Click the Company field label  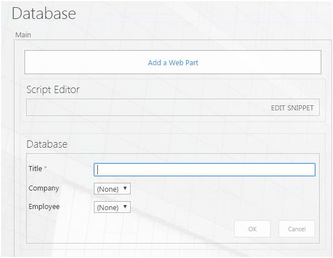(x=44, y=188)
